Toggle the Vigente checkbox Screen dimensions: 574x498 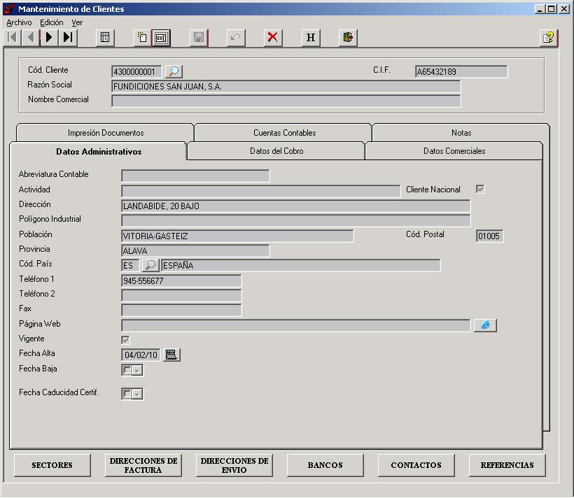[x=125, y=340]
